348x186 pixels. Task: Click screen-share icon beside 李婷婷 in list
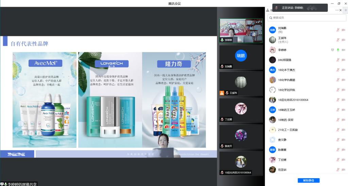click(x=332, y=50)
